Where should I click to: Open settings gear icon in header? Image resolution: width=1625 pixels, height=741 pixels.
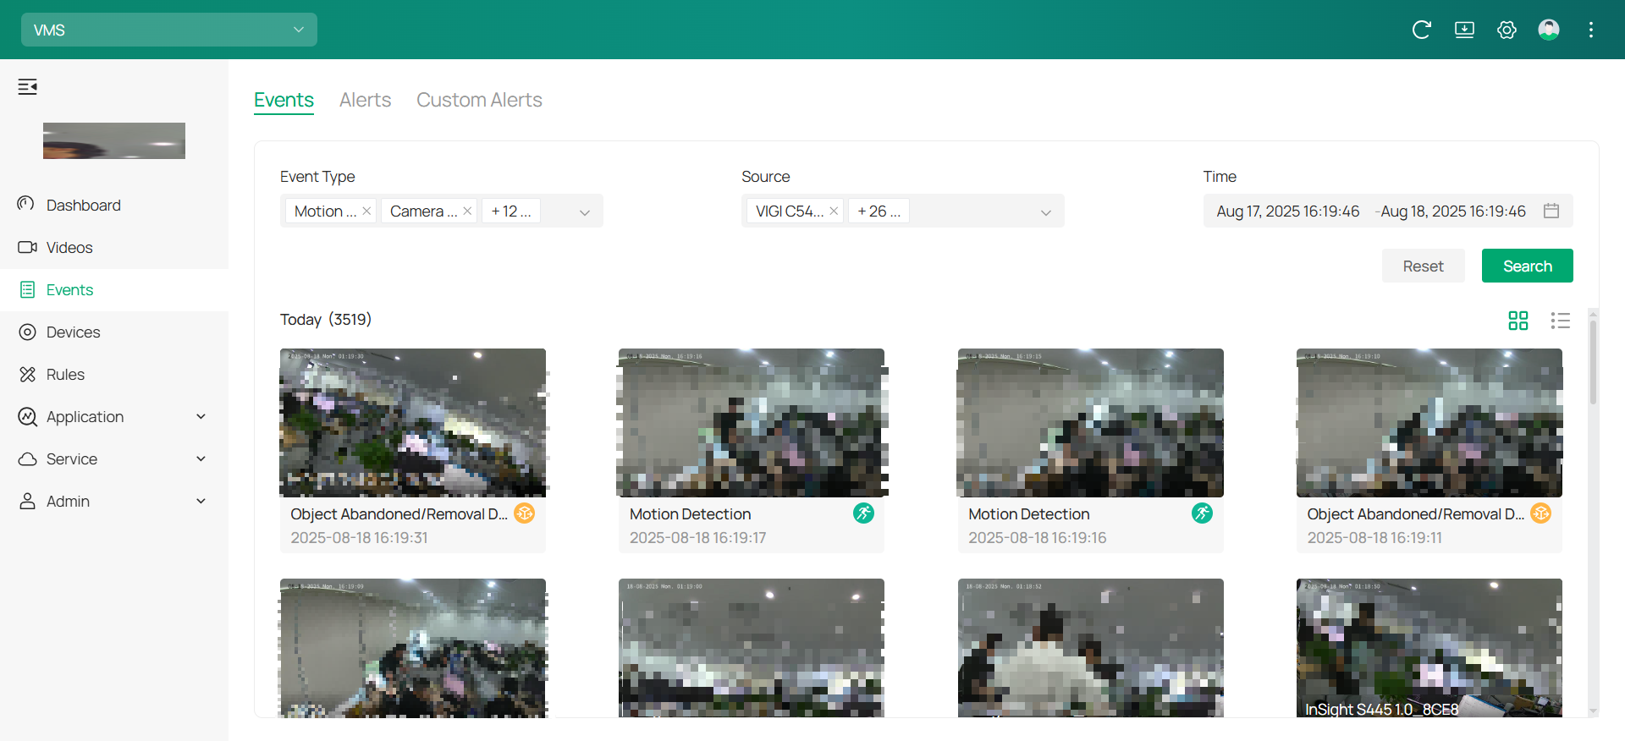tap(1507, 30)
